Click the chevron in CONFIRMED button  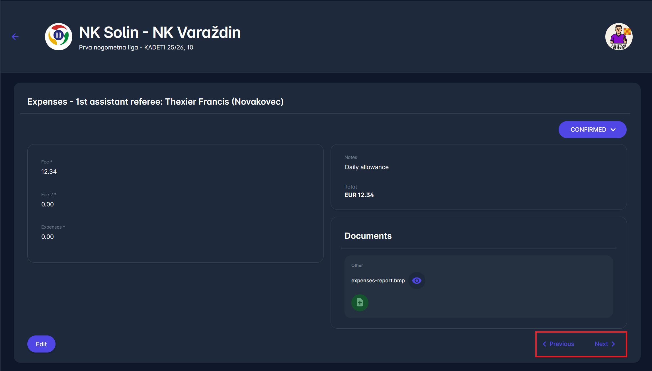click(613, 130)
